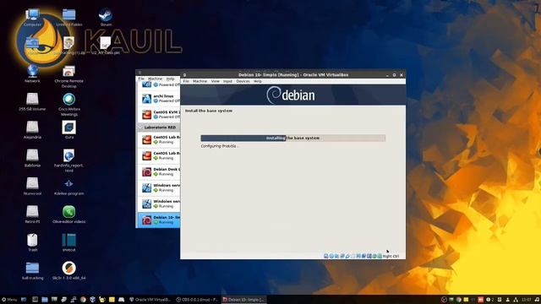The height and width of the screenshot is (304, 541).
Task: Click the 'Configuring' status text under progress bar
Action: [x=220, y=146]
